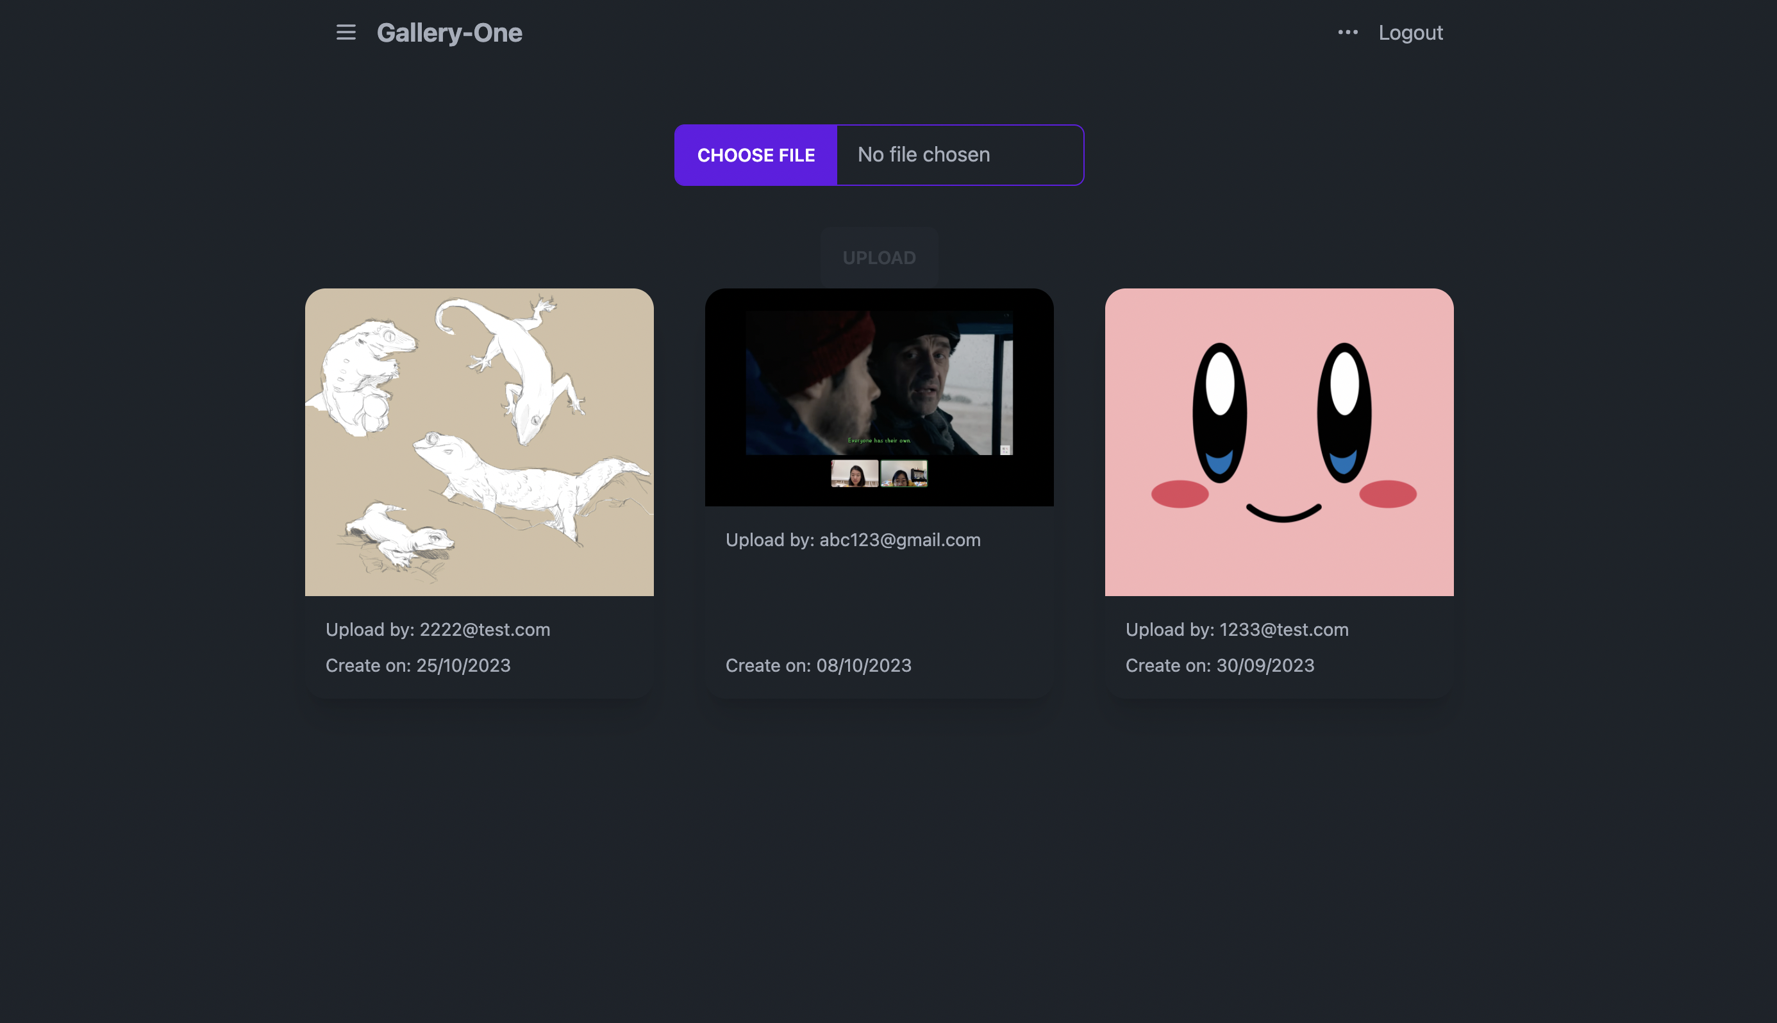Click the three-dots more options icon
Screen dimensions: 1777x1023
click(x=1347, y=32)
